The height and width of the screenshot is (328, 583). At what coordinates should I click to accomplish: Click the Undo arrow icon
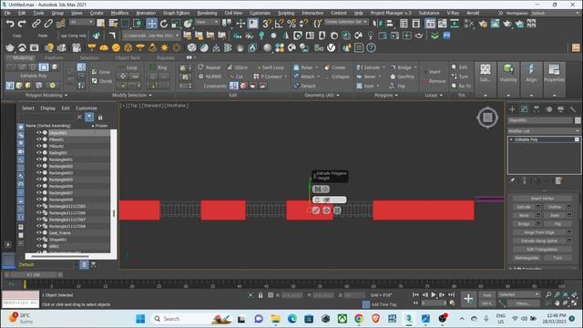point(10,24)
